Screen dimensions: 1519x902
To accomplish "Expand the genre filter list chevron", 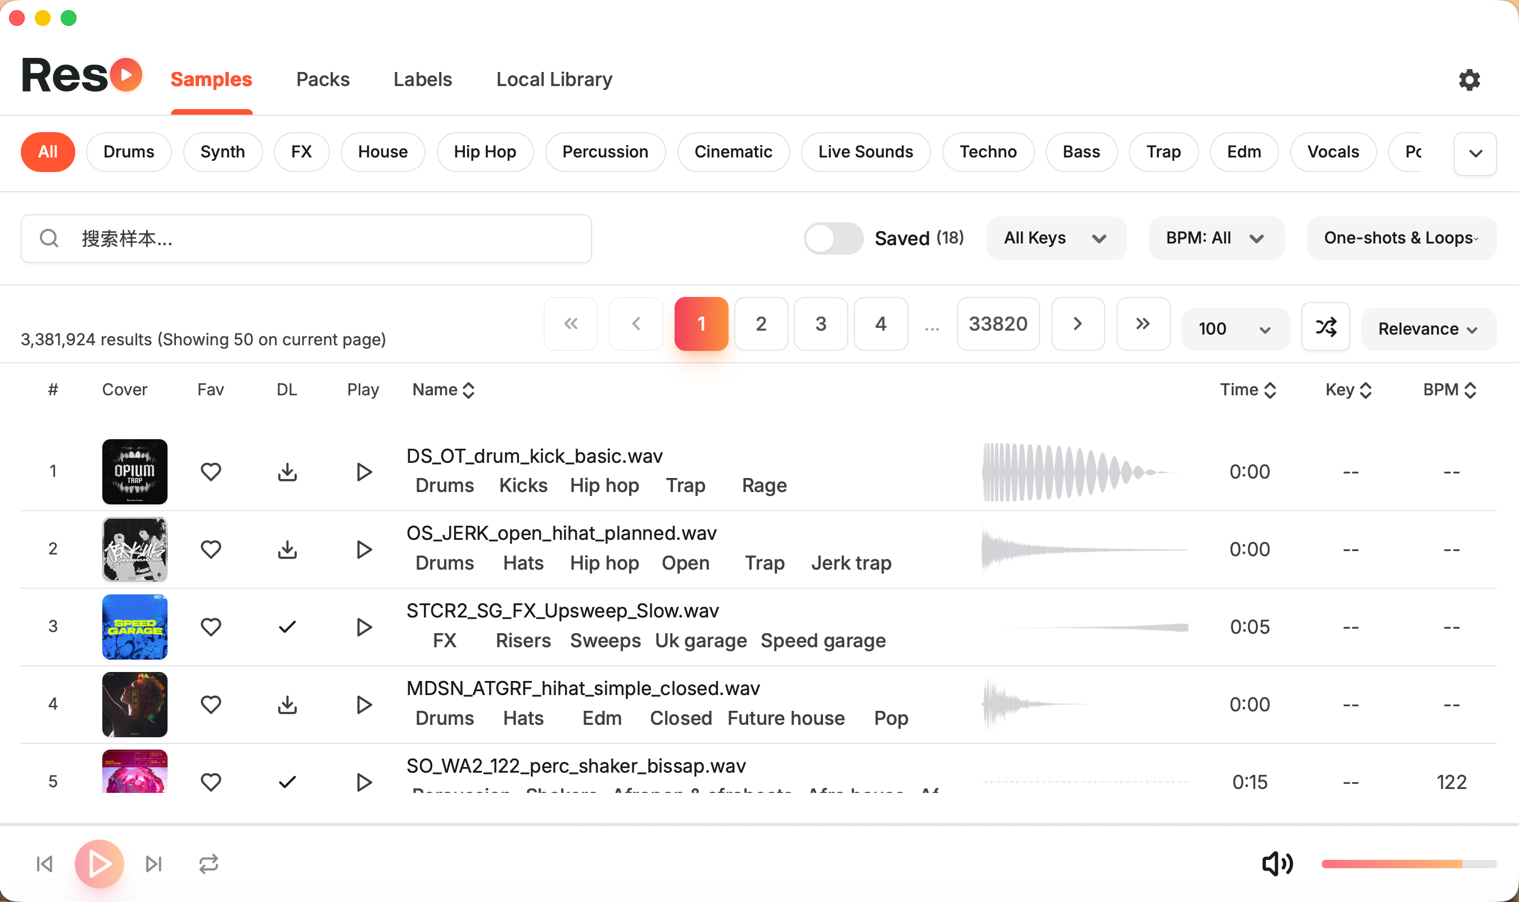I will [1475, 153].
